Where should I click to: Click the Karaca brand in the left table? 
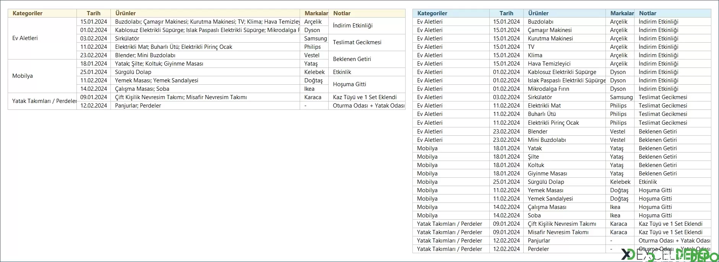(314, 97)
